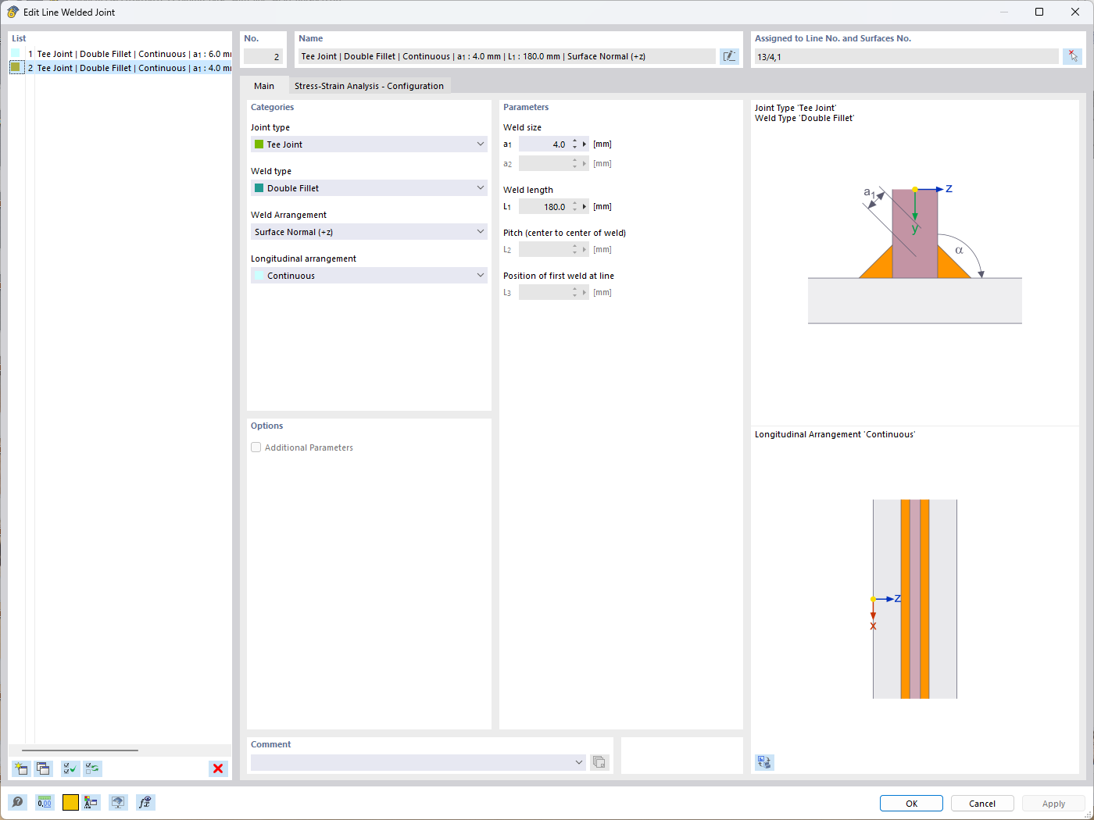Image resolution: width=1094 pixels, height=820 pixels.
Task: Open the Weld type Double Fillet dropdown
Action: [369, 188]
